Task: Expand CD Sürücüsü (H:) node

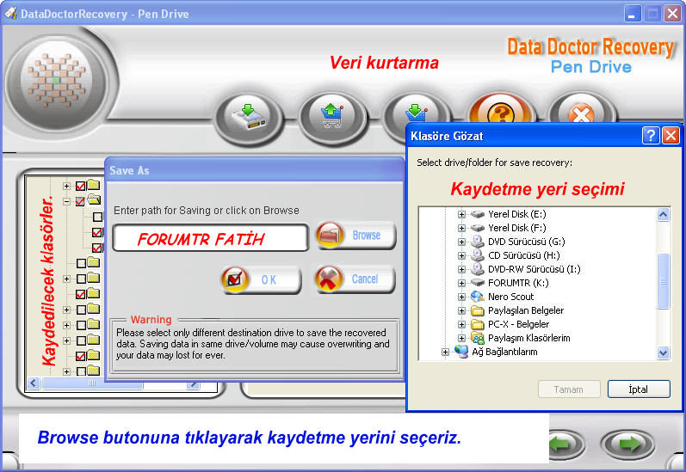Action: point(461,255)
